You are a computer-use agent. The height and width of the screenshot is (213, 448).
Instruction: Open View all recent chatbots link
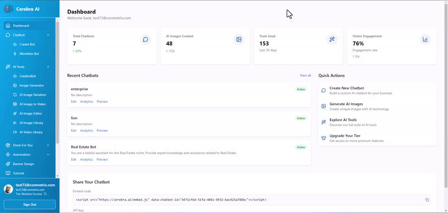(305, 76)
